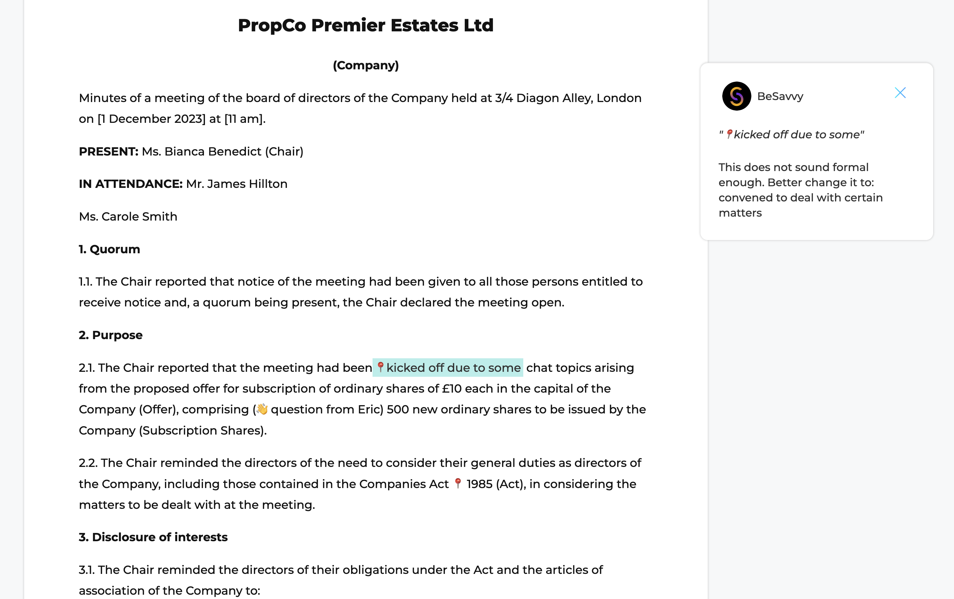Click the '1. Quorum' heading
Viewport: 954px width, 599px height.
109,249
